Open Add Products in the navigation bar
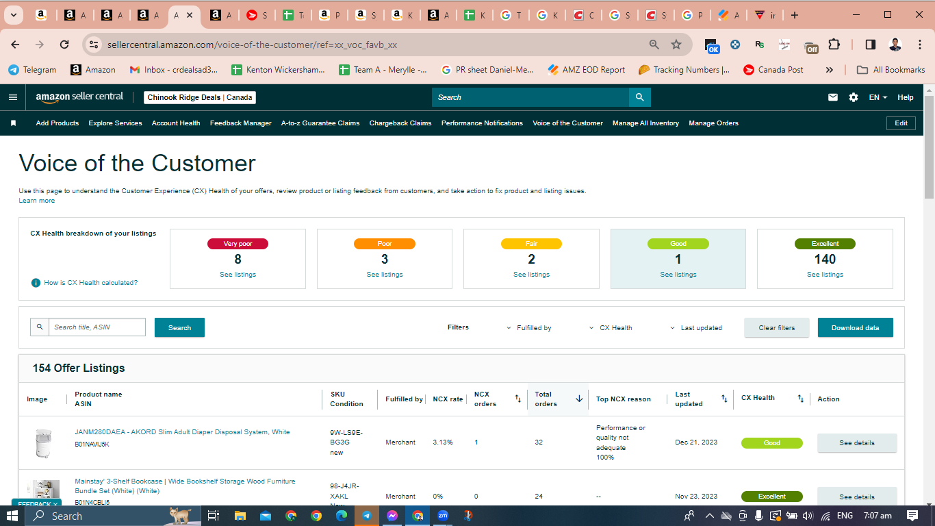The image size is (935, 526). point(57,123)
